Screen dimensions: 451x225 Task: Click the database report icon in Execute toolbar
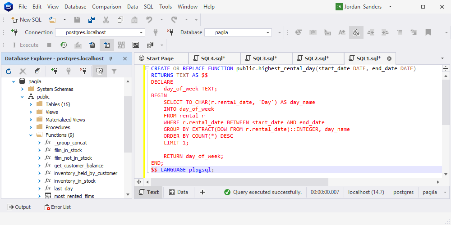tap(150, 45)
